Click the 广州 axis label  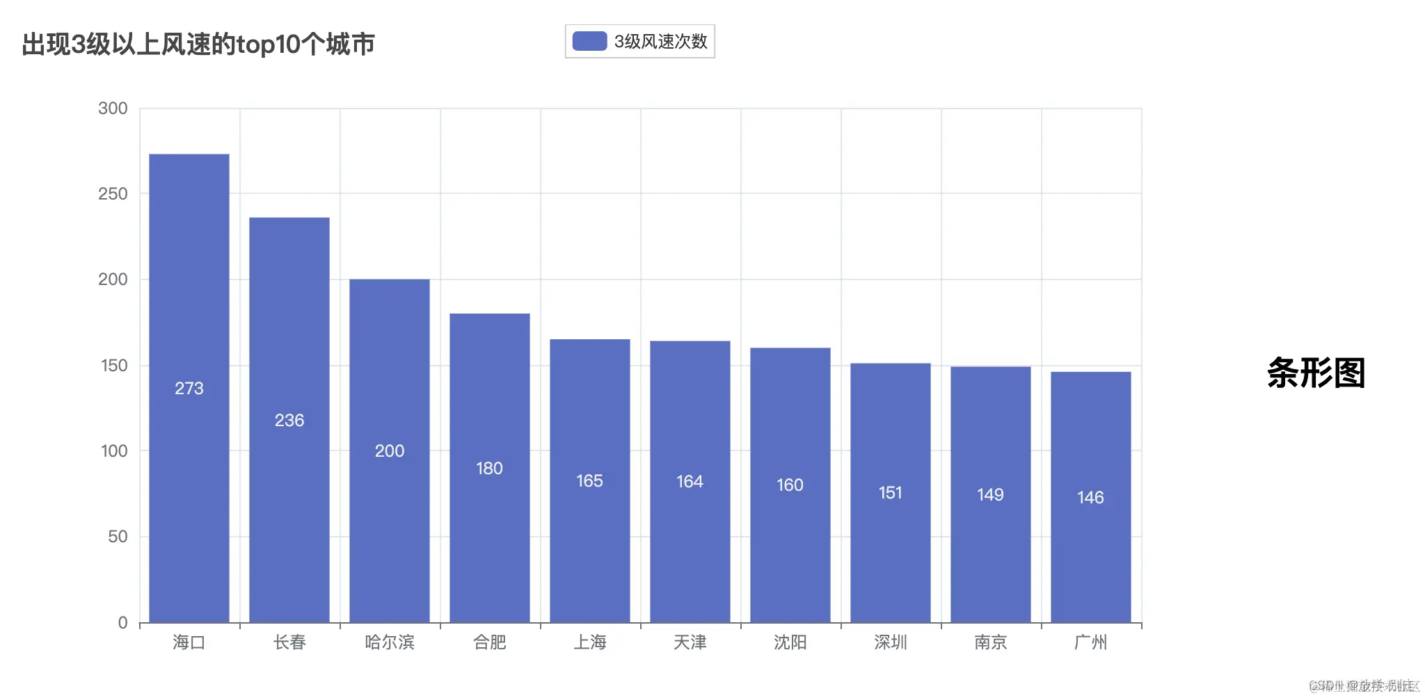click(1090, 642)
